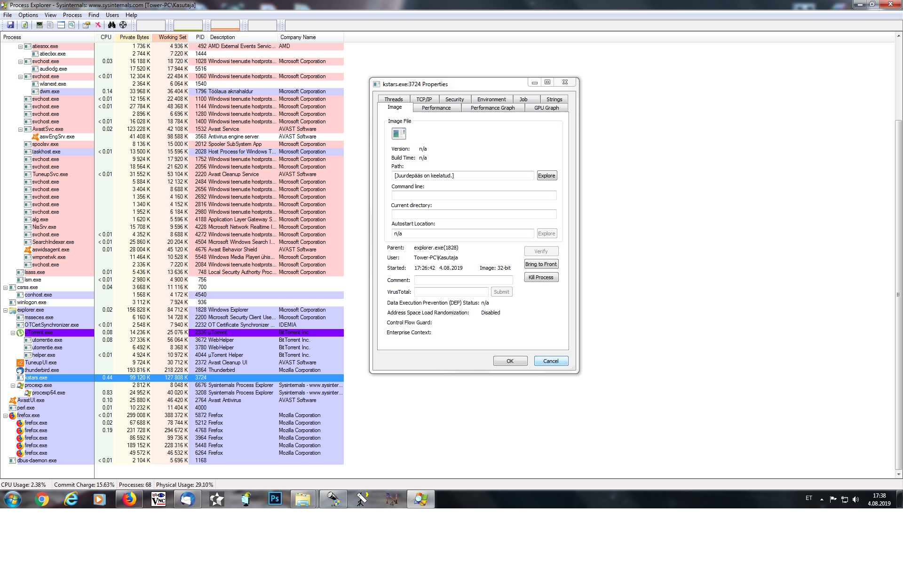Open the Users menu
Image resolution: width=903 pixels, height=563 pixels.
pyautogui.click(x=112, y=15)
